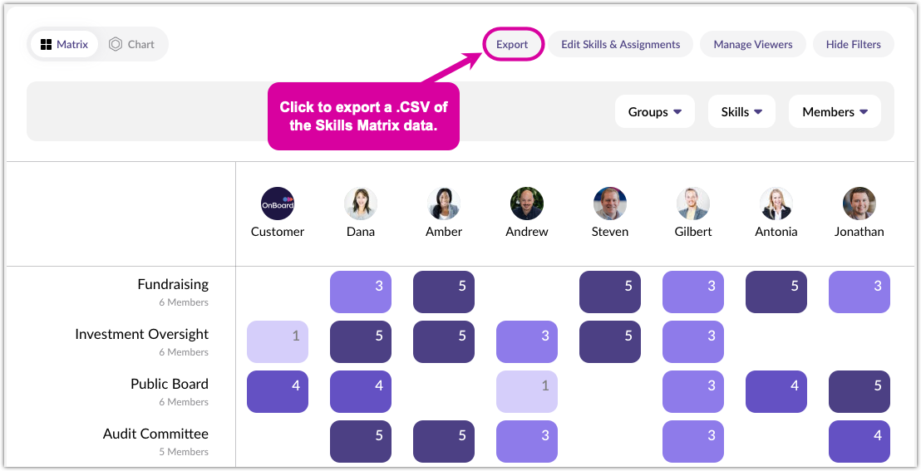
Task: Click the Chart hexagon icon
Action: 116,45
